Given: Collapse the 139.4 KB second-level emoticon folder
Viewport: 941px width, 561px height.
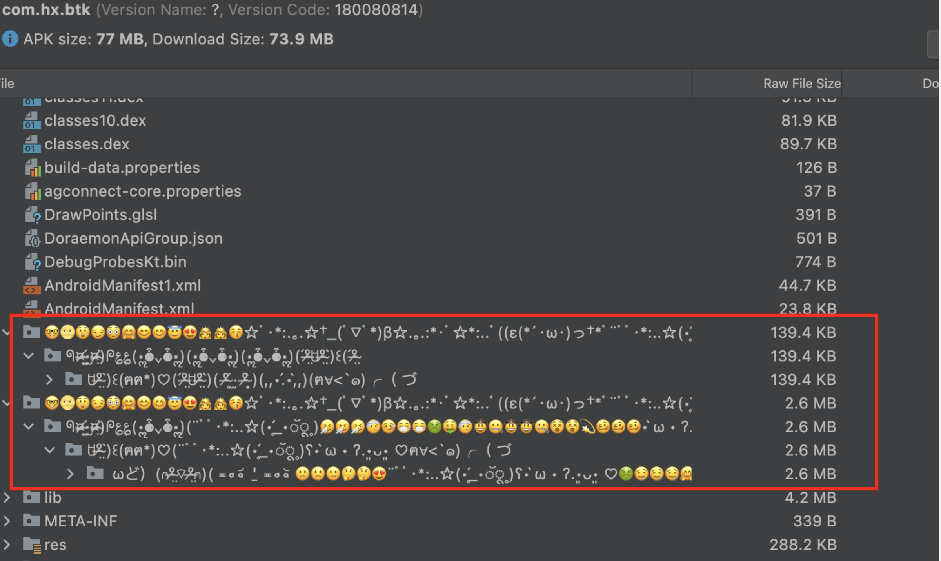Looking at the screenshot, I should (29, 356).
